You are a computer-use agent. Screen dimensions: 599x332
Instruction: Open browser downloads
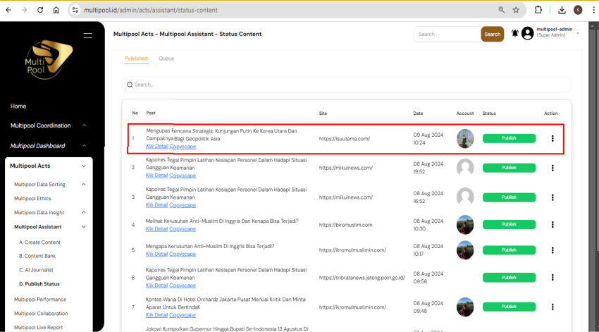[x=562, y=10]
